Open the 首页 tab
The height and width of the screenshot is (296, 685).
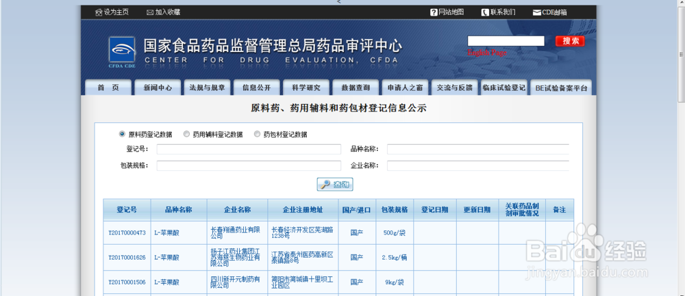click(x=108, y=88)
